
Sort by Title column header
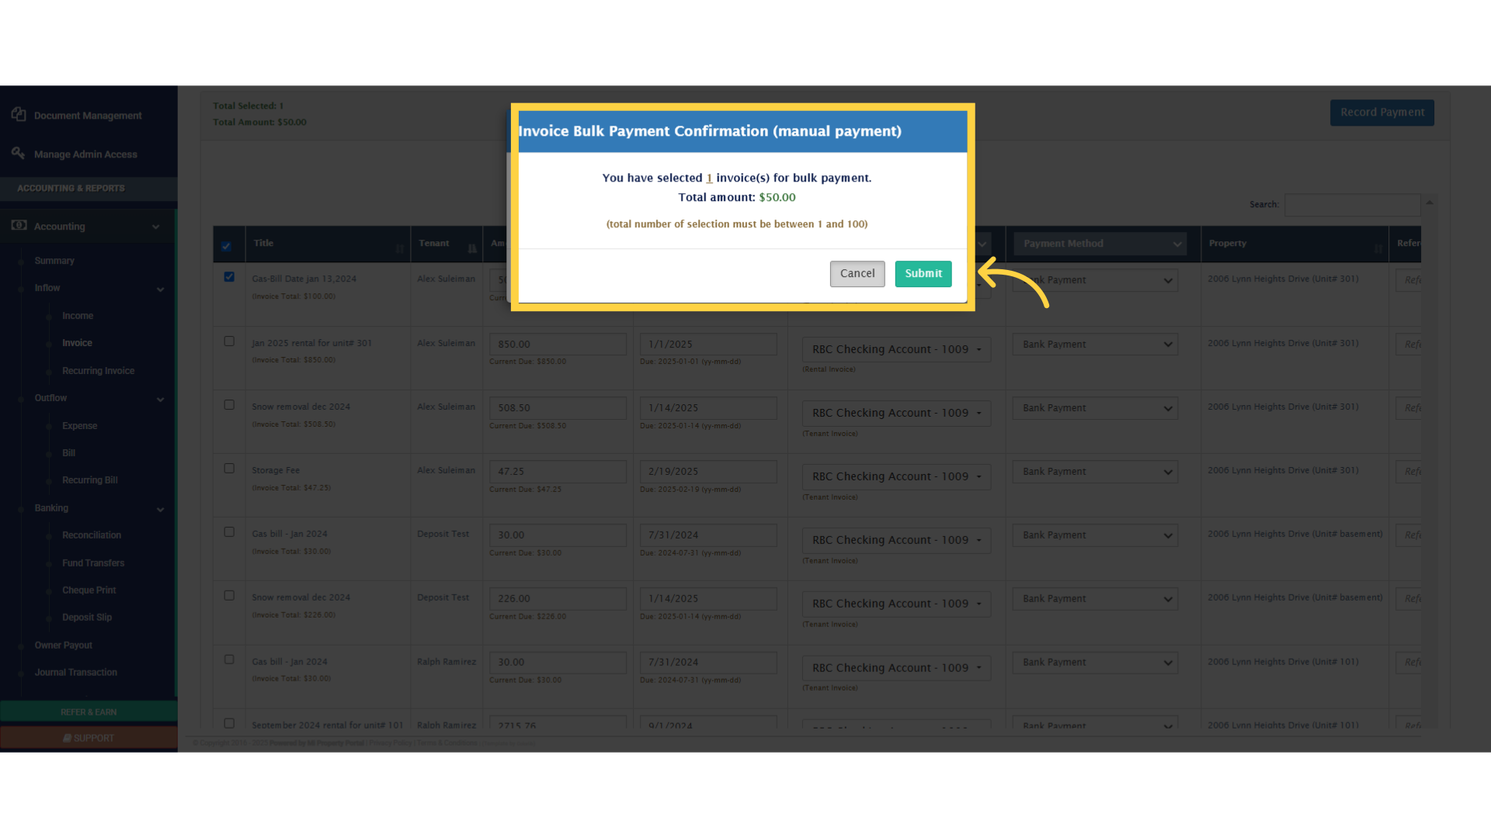pos(328,244)
